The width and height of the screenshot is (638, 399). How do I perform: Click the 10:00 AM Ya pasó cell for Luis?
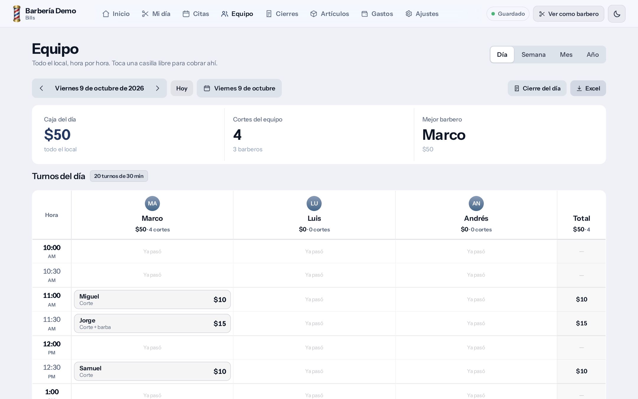coord(314,251)
